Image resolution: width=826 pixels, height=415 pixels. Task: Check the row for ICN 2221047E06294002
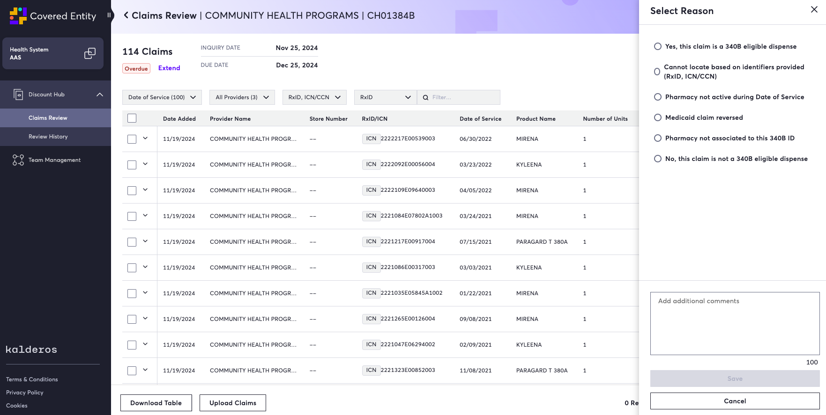tap(132, 345)
